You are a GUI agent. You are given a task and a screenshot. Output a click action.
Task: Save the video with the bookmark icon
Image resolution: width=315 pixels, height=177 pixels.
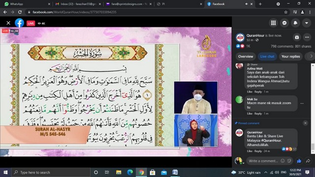(x=297, y=37)
